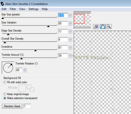Increase Twinkle Amount with up arrow
This screenshot has height=114, width=131.
point(70,54)
